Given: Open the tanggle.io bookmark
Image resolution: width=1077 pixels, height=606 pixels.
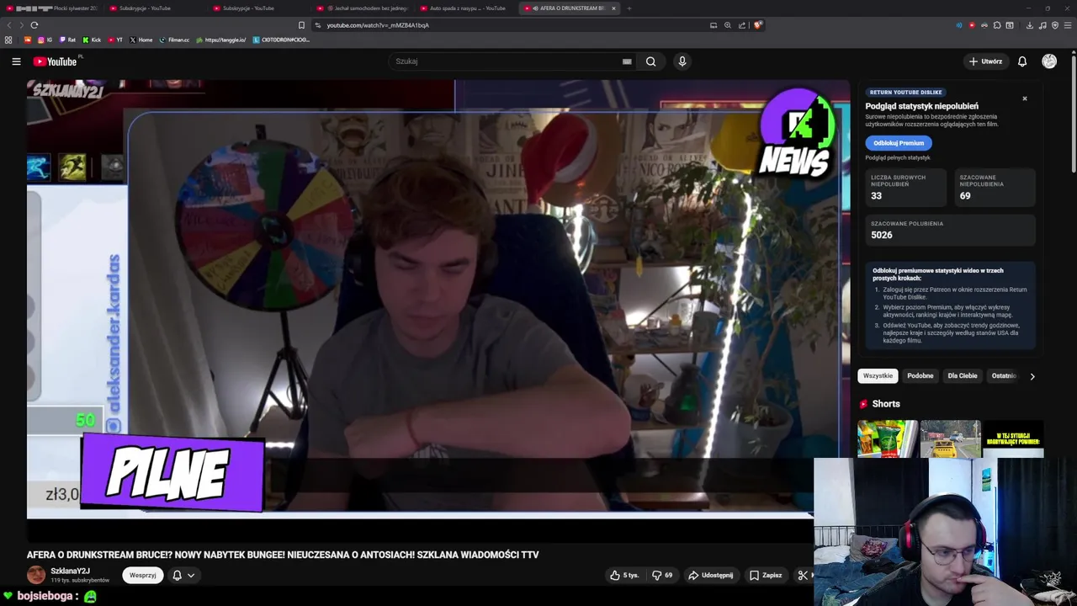Looking at the screenshot, I should click(221, 40).
